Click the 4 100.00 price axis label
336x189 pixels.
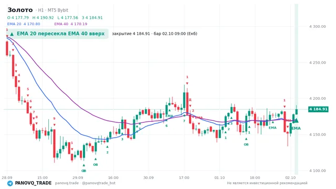(x=317, y=171)
